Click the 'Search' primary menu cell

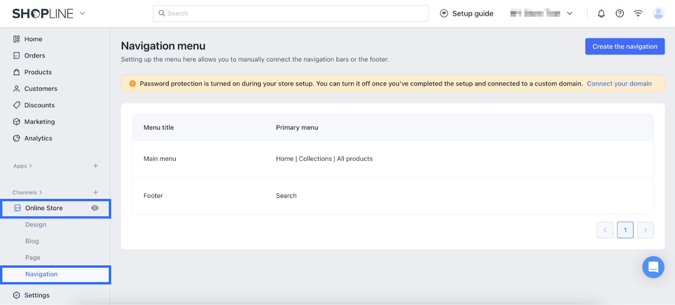[286, 196]
